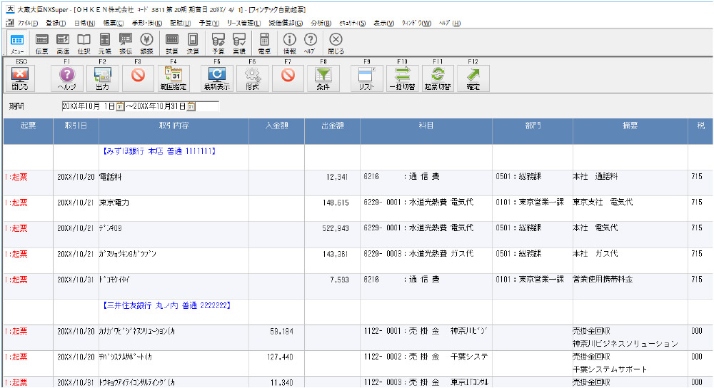The width and height of the screenshot is (714, 388).
Task: Open the 銀振 yen icon
Action: coord(146,44)
